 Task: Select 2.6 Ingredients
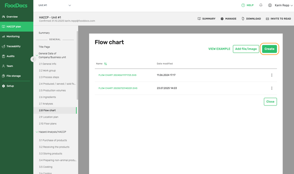[47, 97]
